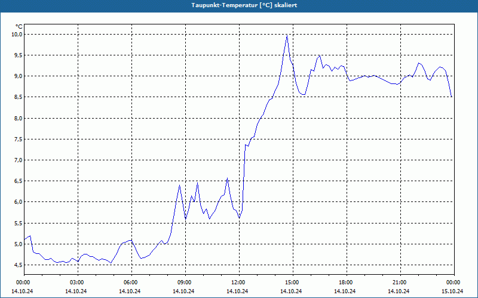Click the title "Taupunkt-Temperatur [°C] skaliert"
478x298 pixels.
pos(244,5)
